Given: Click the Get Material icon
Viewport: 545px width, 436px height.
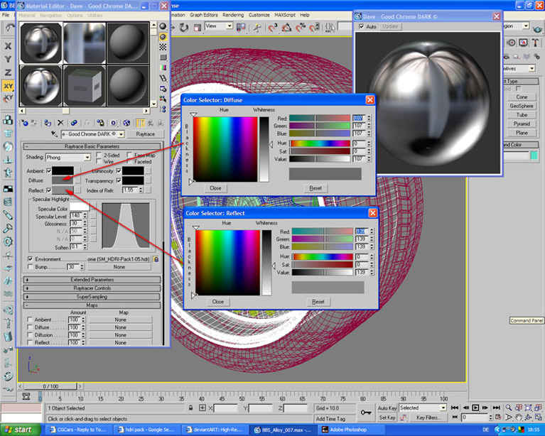Looking at the screenshot, I should (25, 122).
